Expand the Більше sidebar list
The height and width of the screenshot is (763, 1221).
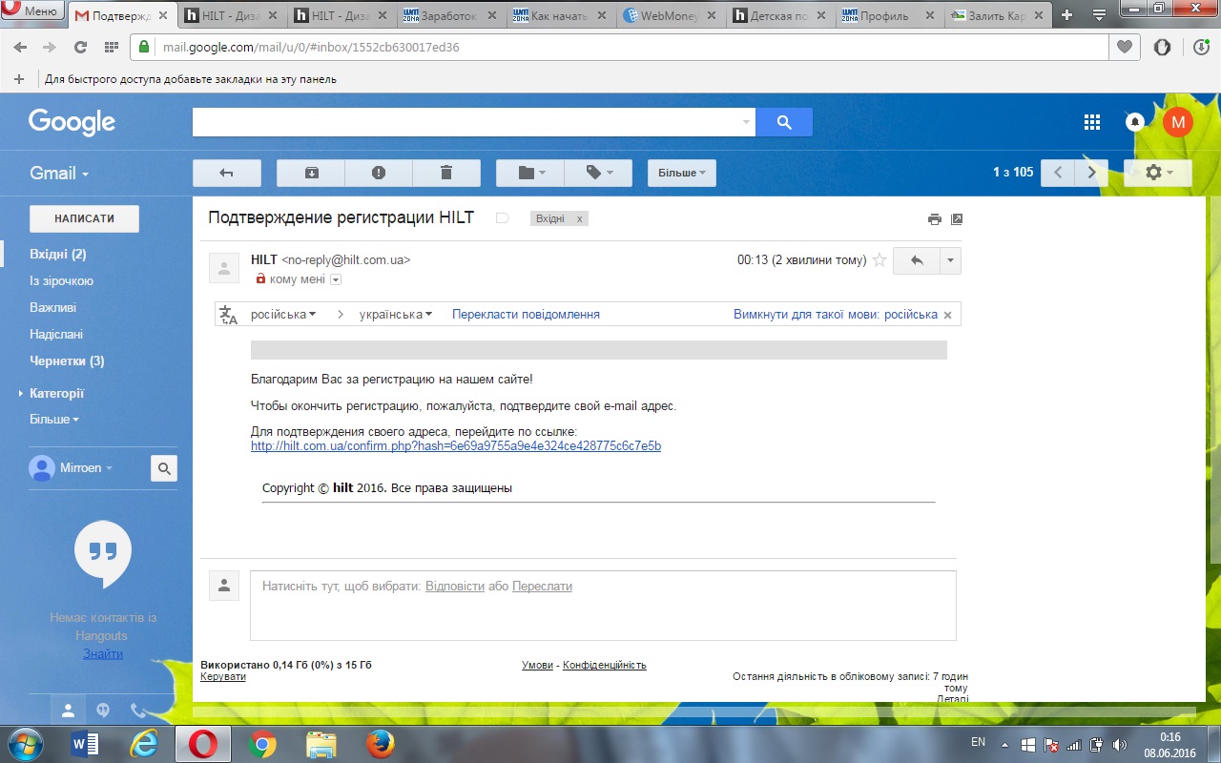tap(53, 419)
